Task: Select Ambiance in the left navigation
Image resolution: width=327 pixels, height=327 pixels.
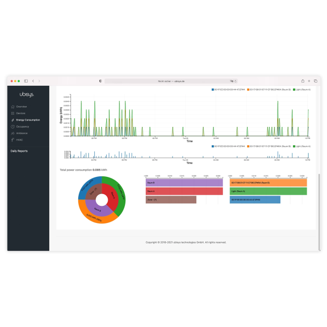Action: (x=21, y=133)
